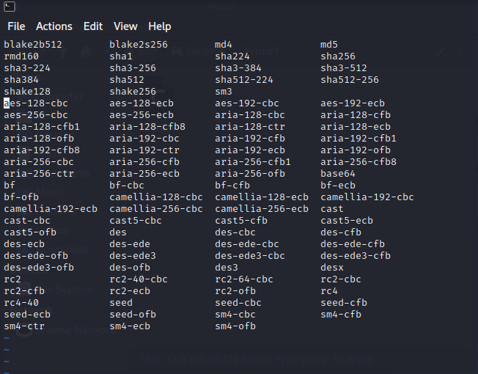The width and height of the screenshot is (478, 374).
Task: Open the Help menu
Action: (x=159, y=26)
